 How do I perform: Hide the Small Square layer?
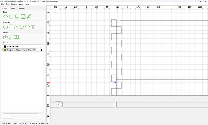8,50
